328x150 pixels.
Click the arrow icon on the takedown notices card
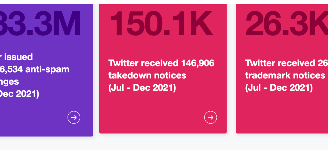210,117
